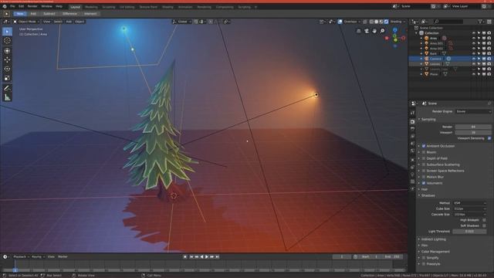Click the Difference selection mode button
494x278 pixels.
pos(69,14)
